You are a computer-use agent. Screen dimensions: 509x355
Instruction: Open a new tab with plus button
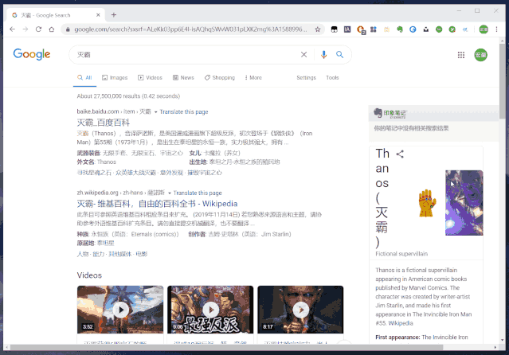point(114,15)
